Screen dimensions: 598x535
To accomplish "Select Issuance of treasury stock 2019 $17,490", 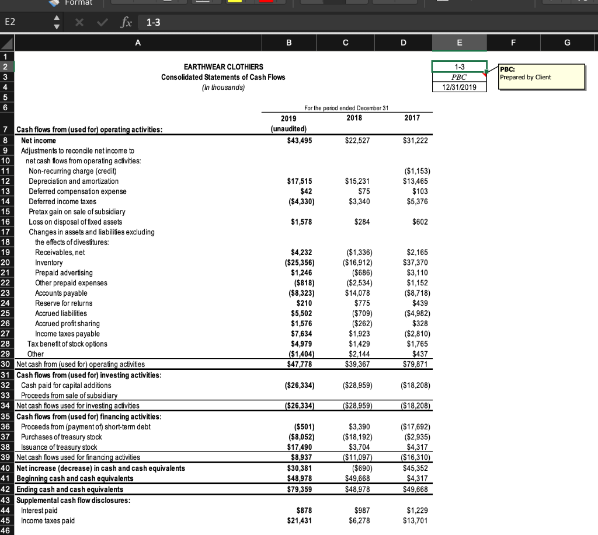I will click(300, 447).
